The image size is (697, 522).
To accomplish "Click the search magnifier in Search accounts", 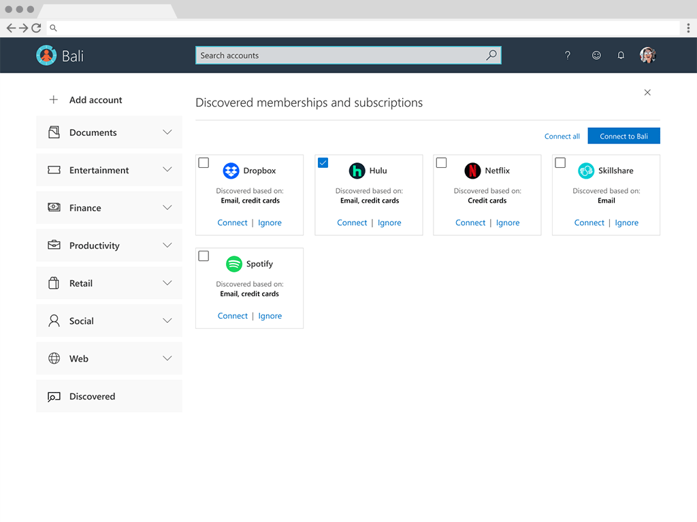I will [491, 55].
